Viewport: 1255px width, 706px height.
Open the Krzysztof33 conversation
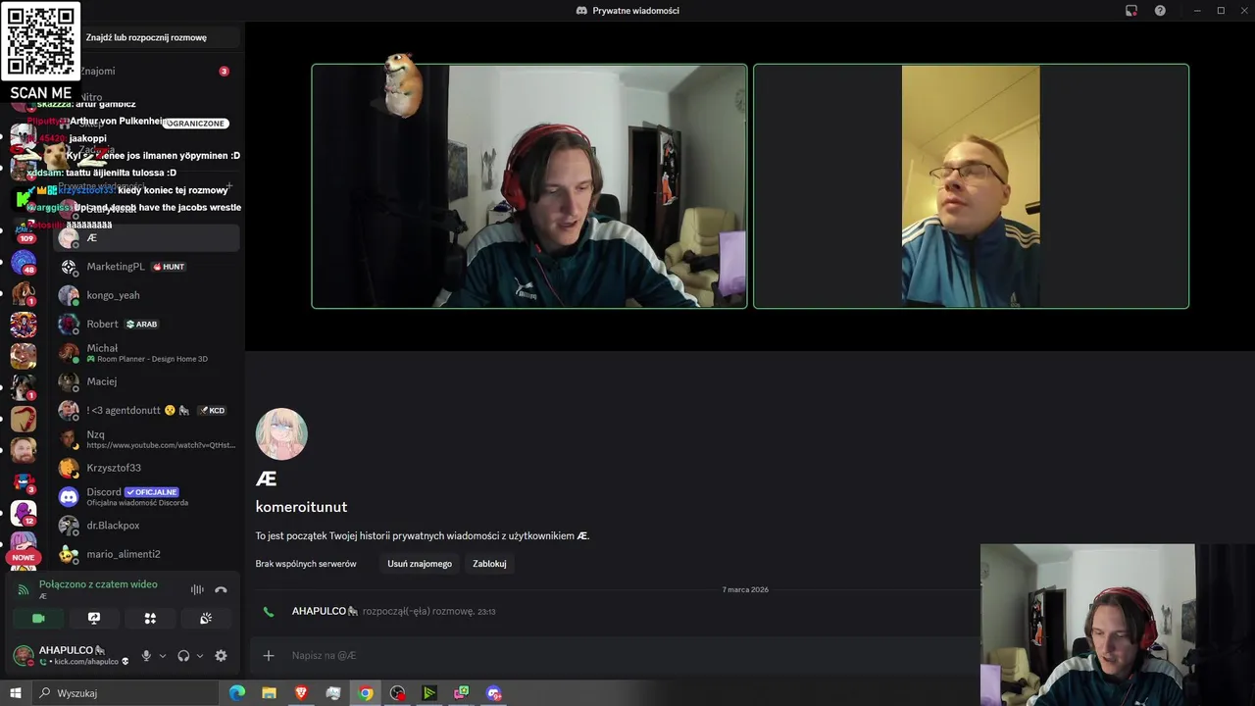pos(146,468)
